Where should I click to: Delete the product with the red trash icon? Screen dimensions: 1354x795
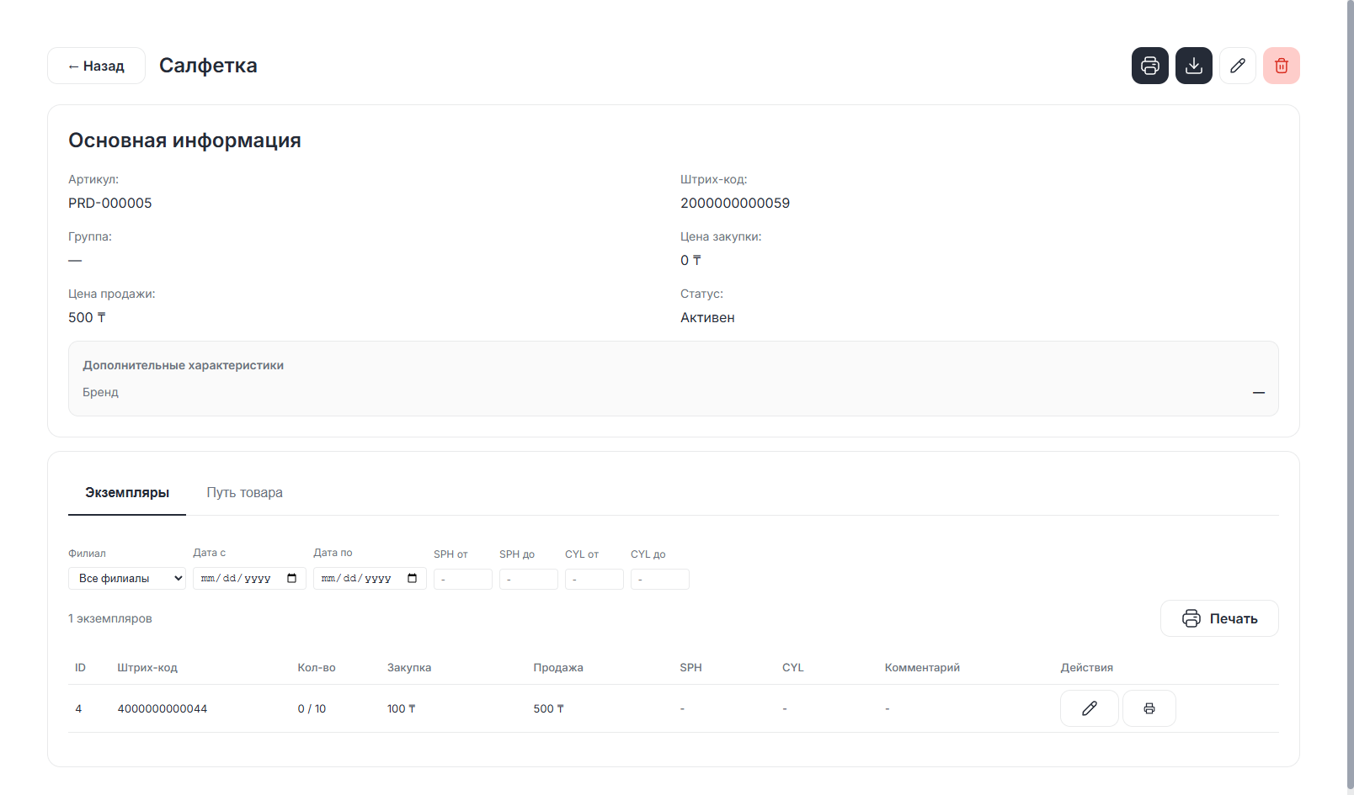click(x=1281, y=66)
